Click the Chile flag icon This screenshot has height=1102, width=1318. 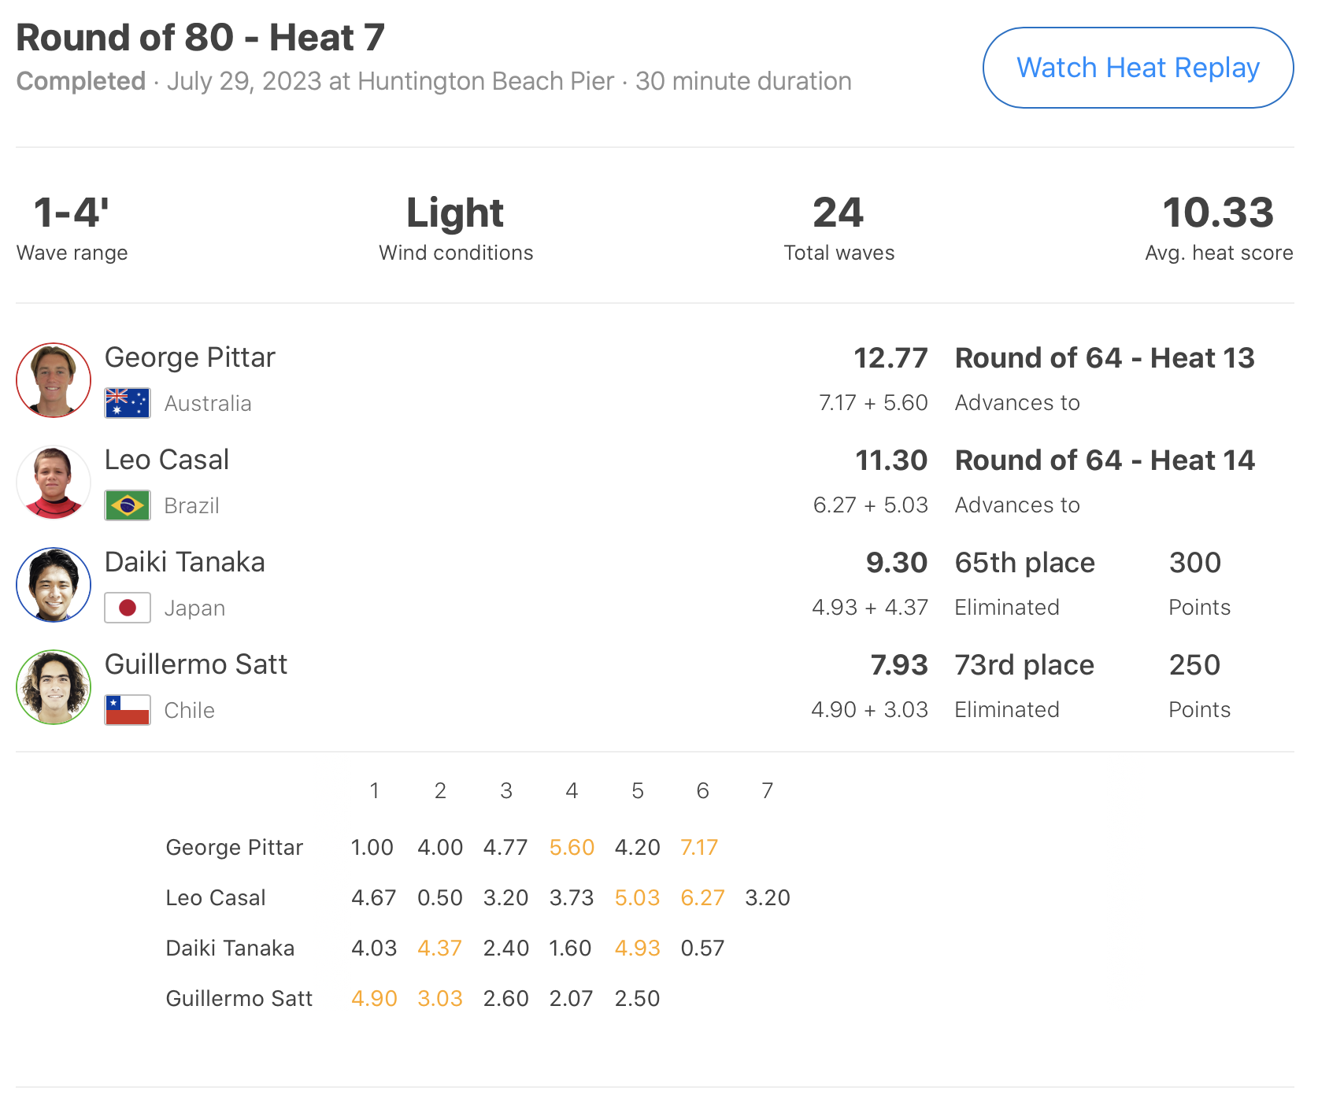pyautogui.click(x=128, y=710)
